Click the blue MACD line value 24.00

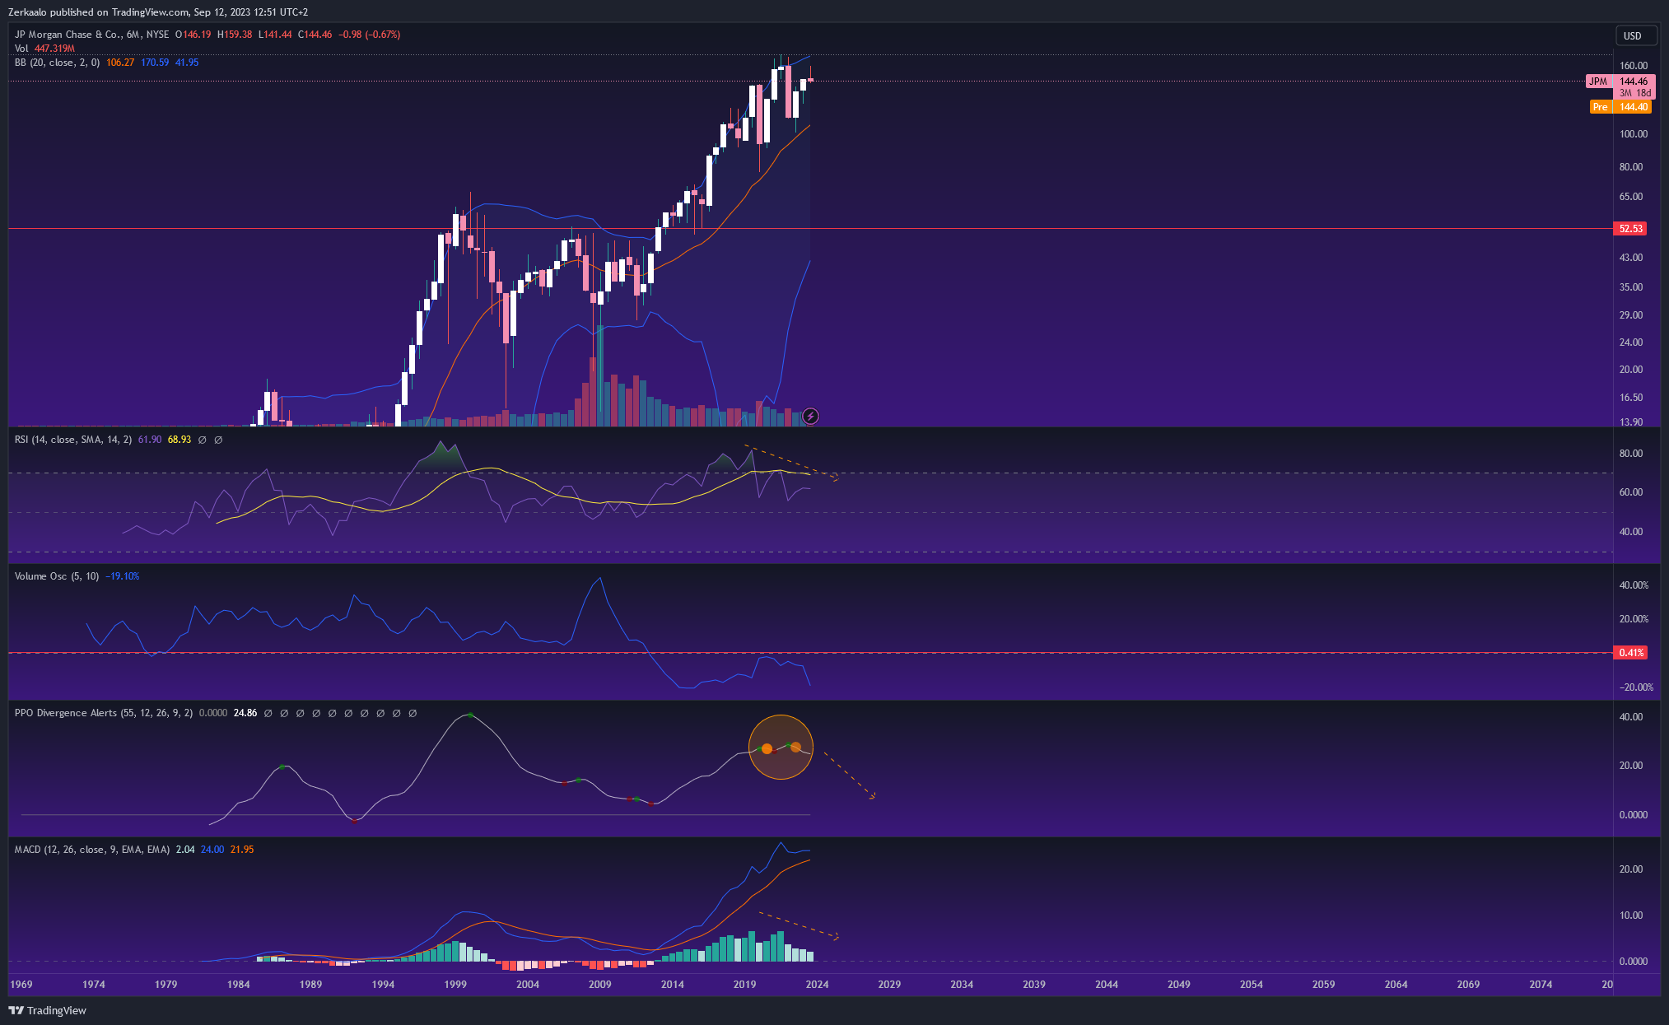click(x=212, y=850)
